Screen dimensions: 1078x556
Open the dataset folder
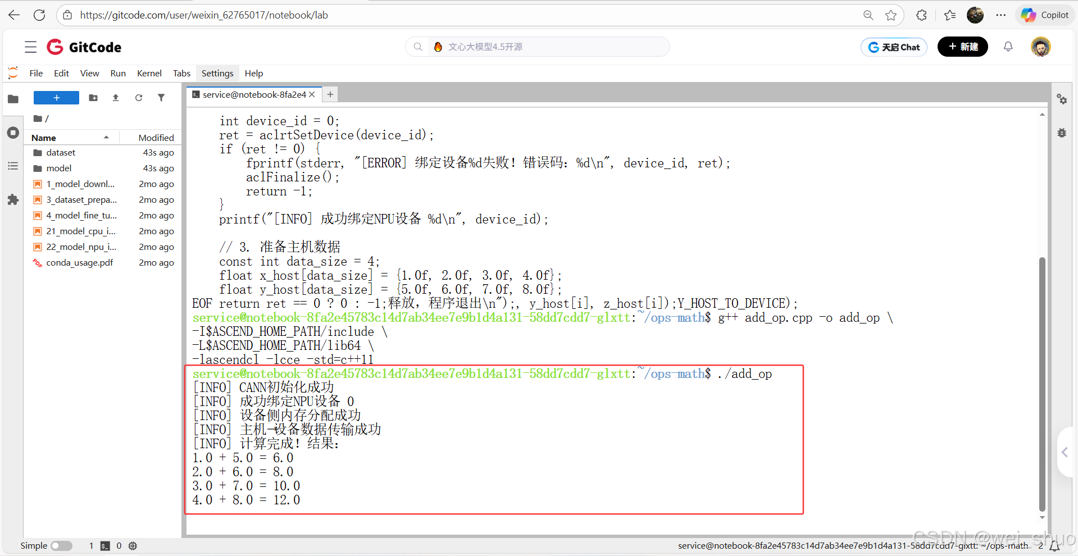coord(103,153)
